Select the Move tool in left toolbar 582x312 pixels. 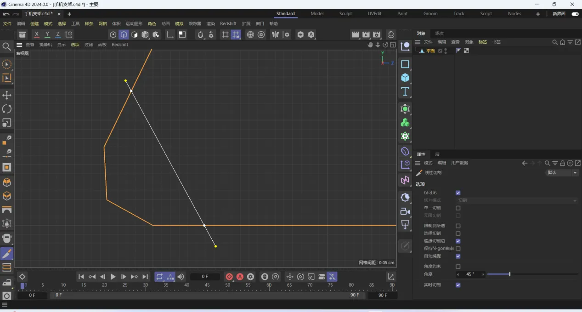pyautogui.click(x=7, y=95)
